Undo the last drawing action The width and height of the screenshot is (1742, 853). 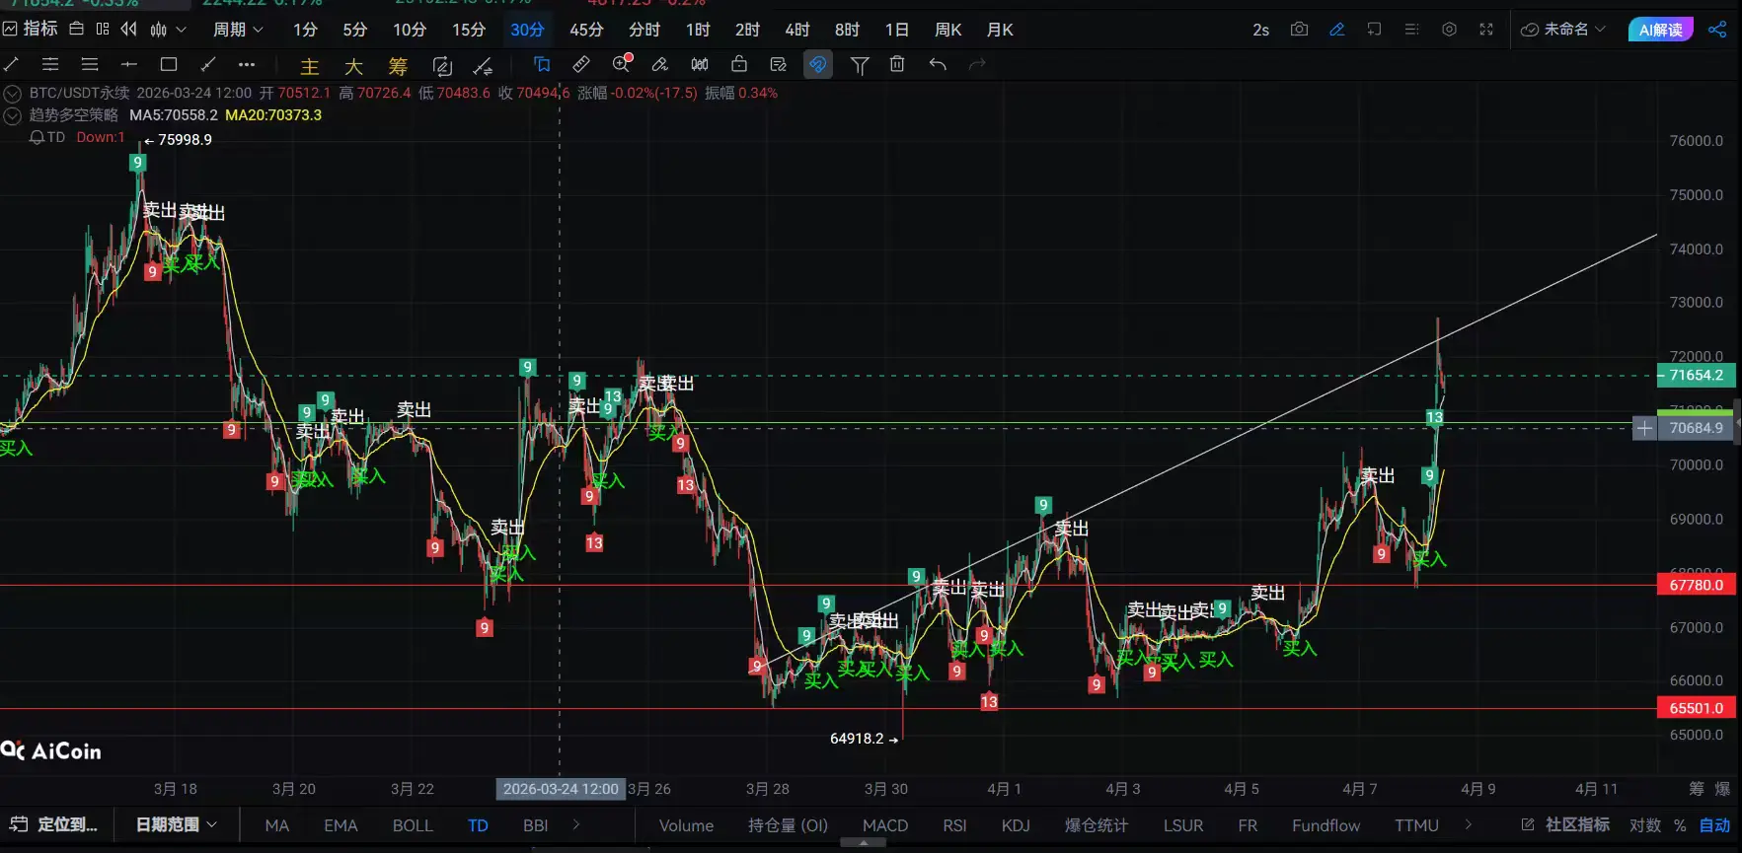tap(938, 65)
